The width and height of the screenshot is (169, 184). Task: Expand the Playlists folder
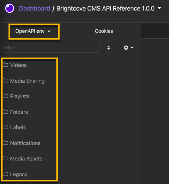click(20, 96)
